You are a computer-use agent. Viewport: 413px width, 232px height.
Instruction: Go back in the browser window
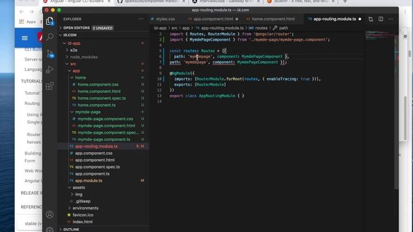(x=21, y=12)
